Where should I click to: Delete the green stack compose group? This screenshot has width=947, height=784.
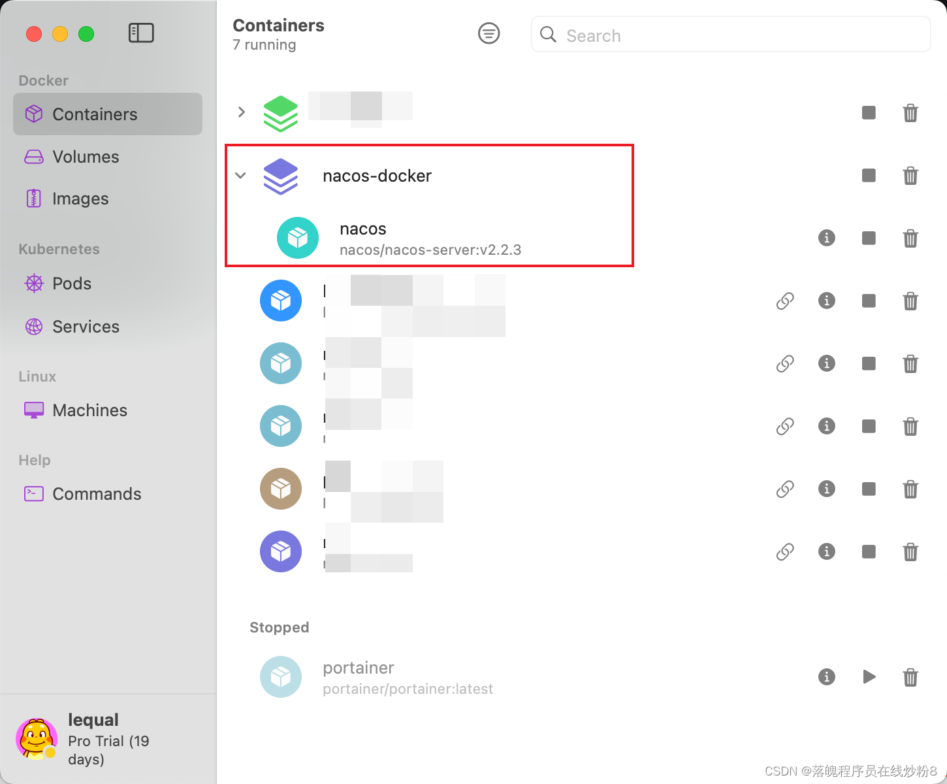[x=910, y=113]
